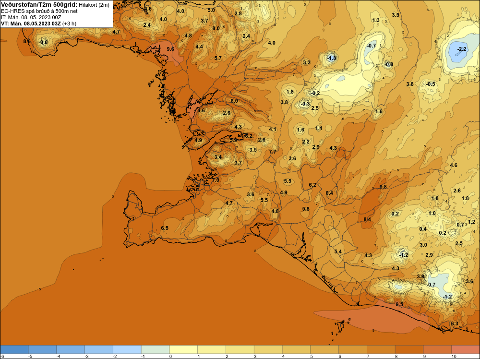Viewport: 480px width, 359px height.
Task: Click the 'VT: Mán. 08.05.2023 03Z' valid time line
Action: click(x=31, y=24)
